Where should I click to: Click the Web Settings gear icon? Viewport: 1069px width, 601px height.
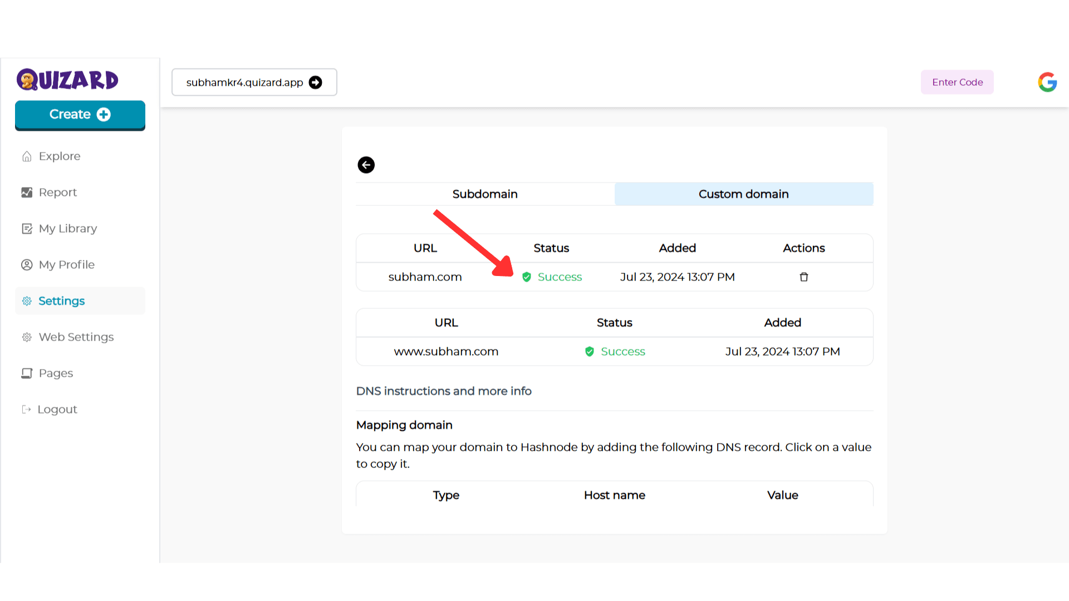point(27,337)
